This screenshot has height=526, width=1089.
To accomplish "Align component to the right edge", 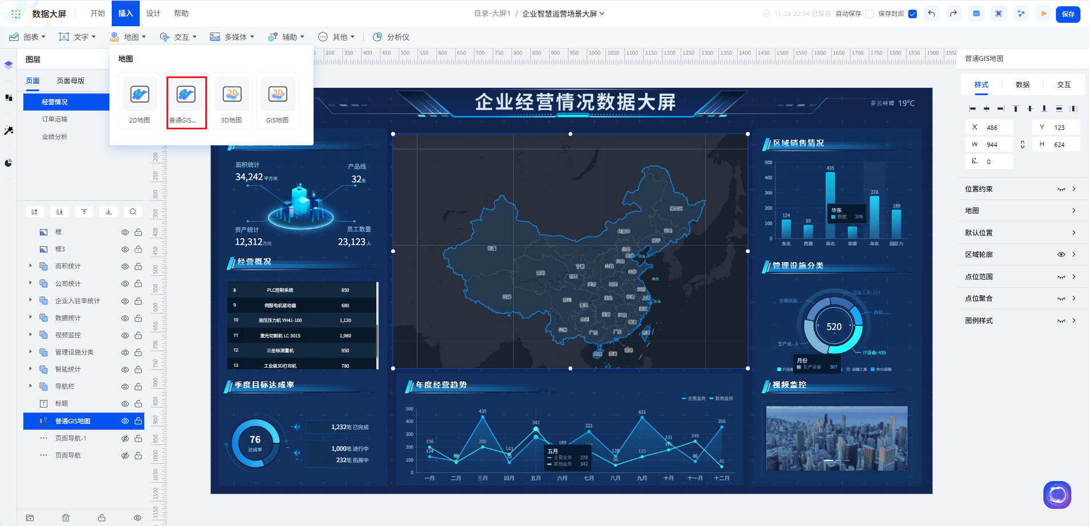I will (1001, 108).
